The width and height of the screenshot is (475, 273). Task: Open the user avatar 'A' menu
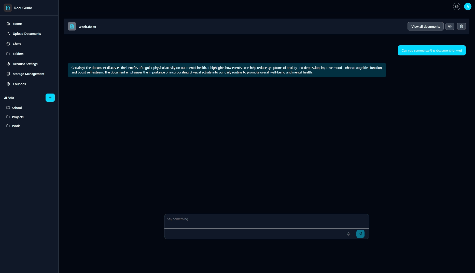(468, 7)
